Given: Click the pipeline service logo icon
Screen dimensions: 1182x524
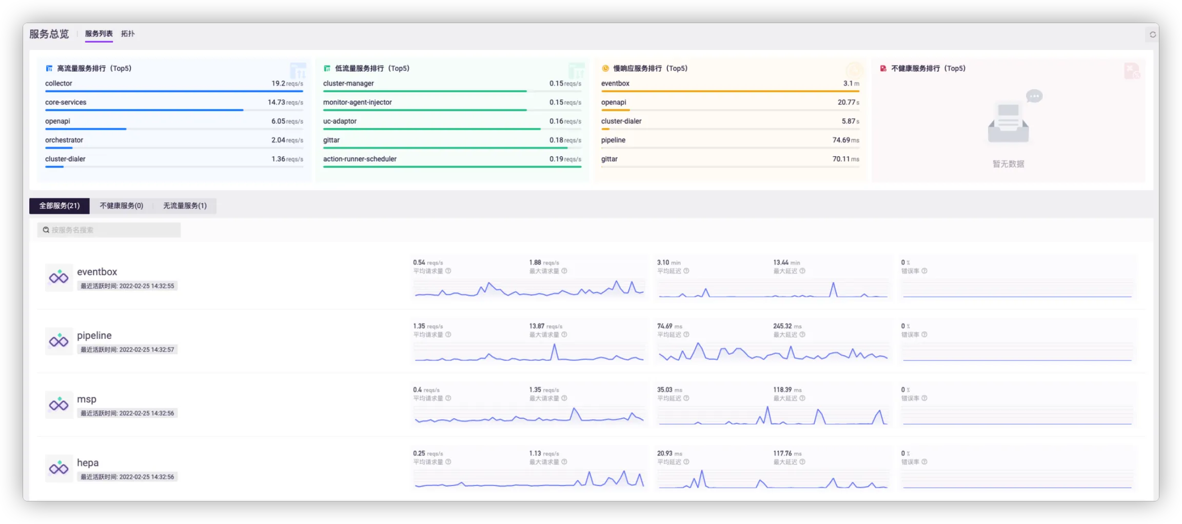Looking at the screenshot, I should (x=58, y=341).
